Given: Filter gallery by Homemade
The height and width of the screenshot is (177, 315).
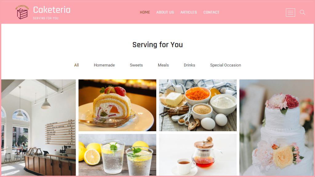Looking at the screenshot, I should (104, 65).
